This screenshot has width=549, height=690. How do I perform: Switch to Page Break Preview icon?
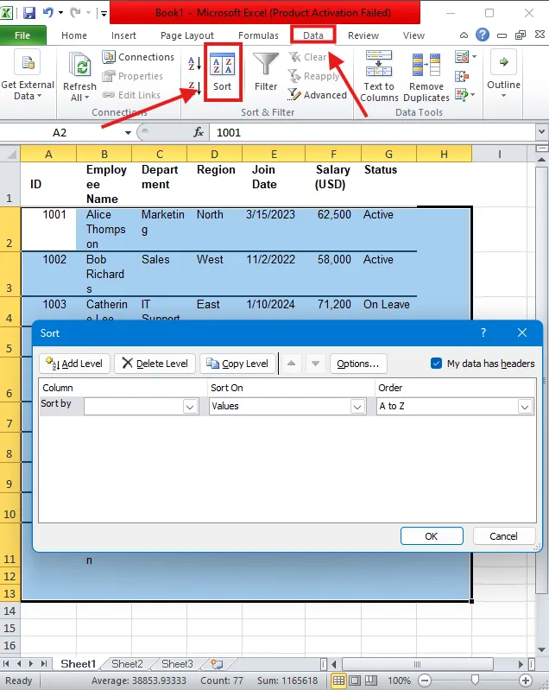click(372, 681)
